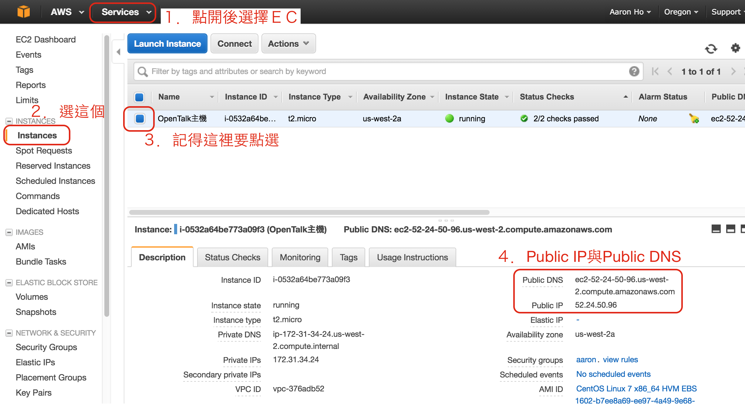This screenshot has width=745, height=409.
Task: Open Snapshots in sidebar
Action: coord(36,312)
